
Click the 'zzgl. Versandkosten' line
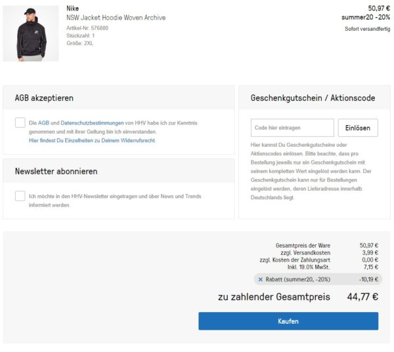click(x=304, y=252)
